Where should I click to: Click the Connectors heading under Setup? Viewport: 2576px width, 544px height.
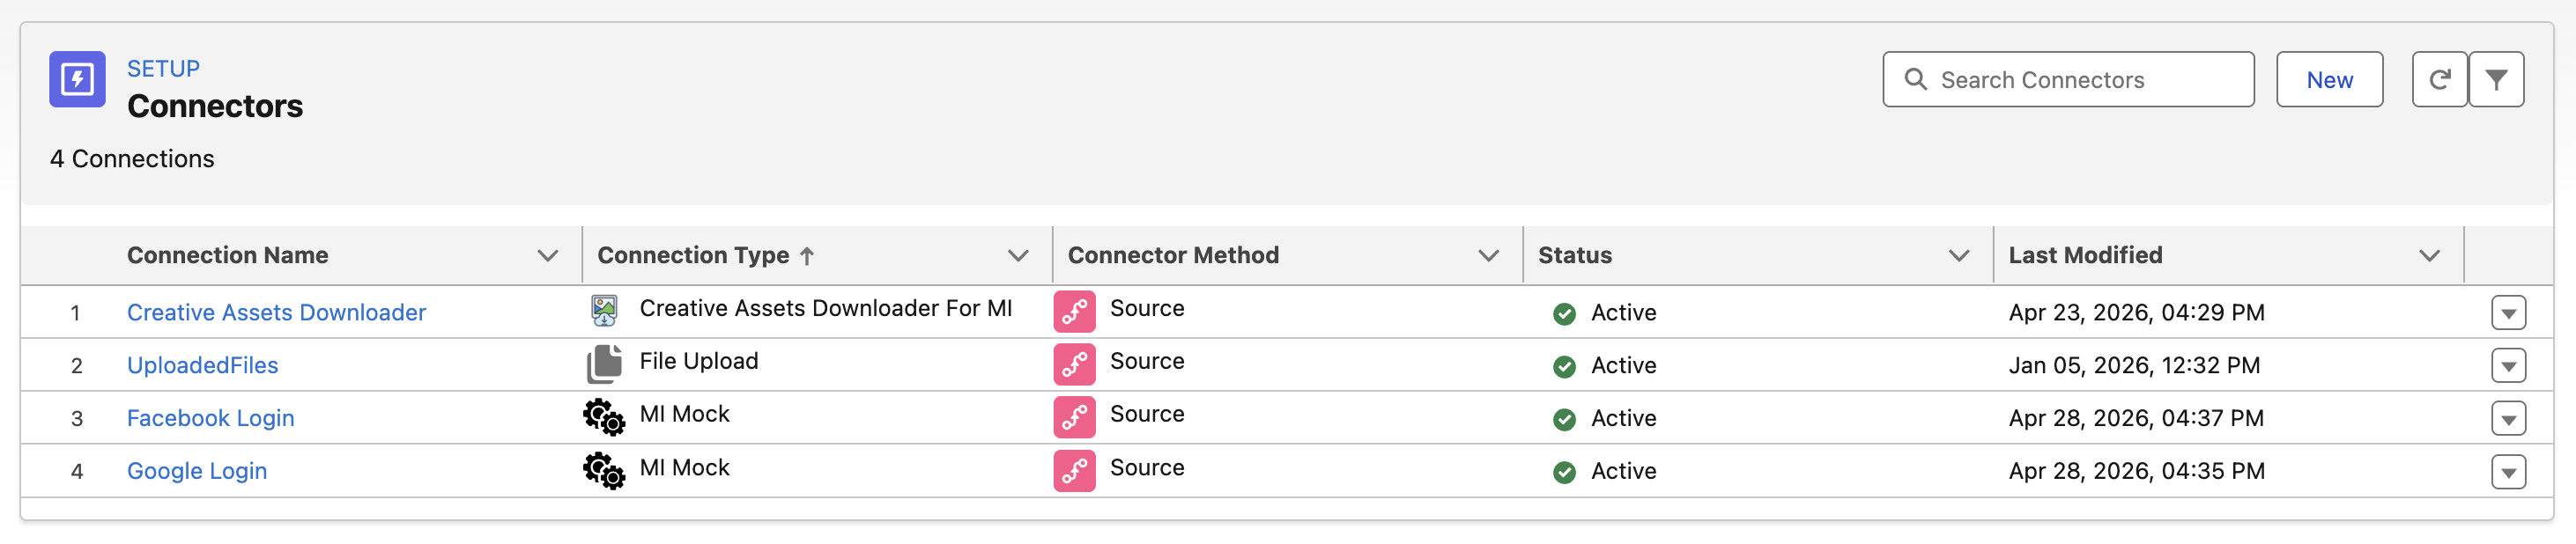(x=216, y=106)
